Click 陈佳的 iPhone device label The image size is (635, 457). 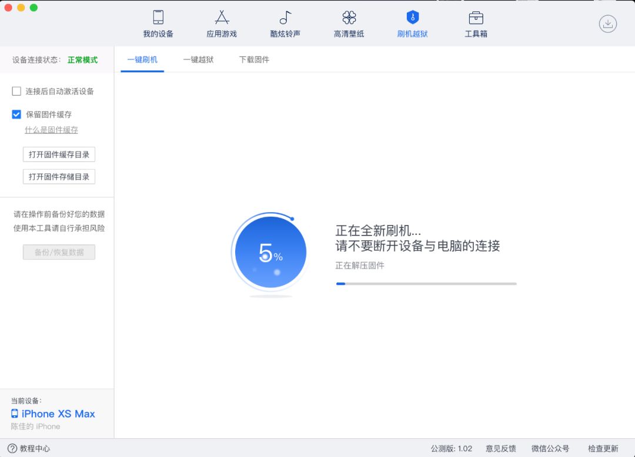click(x=36, y=426)
